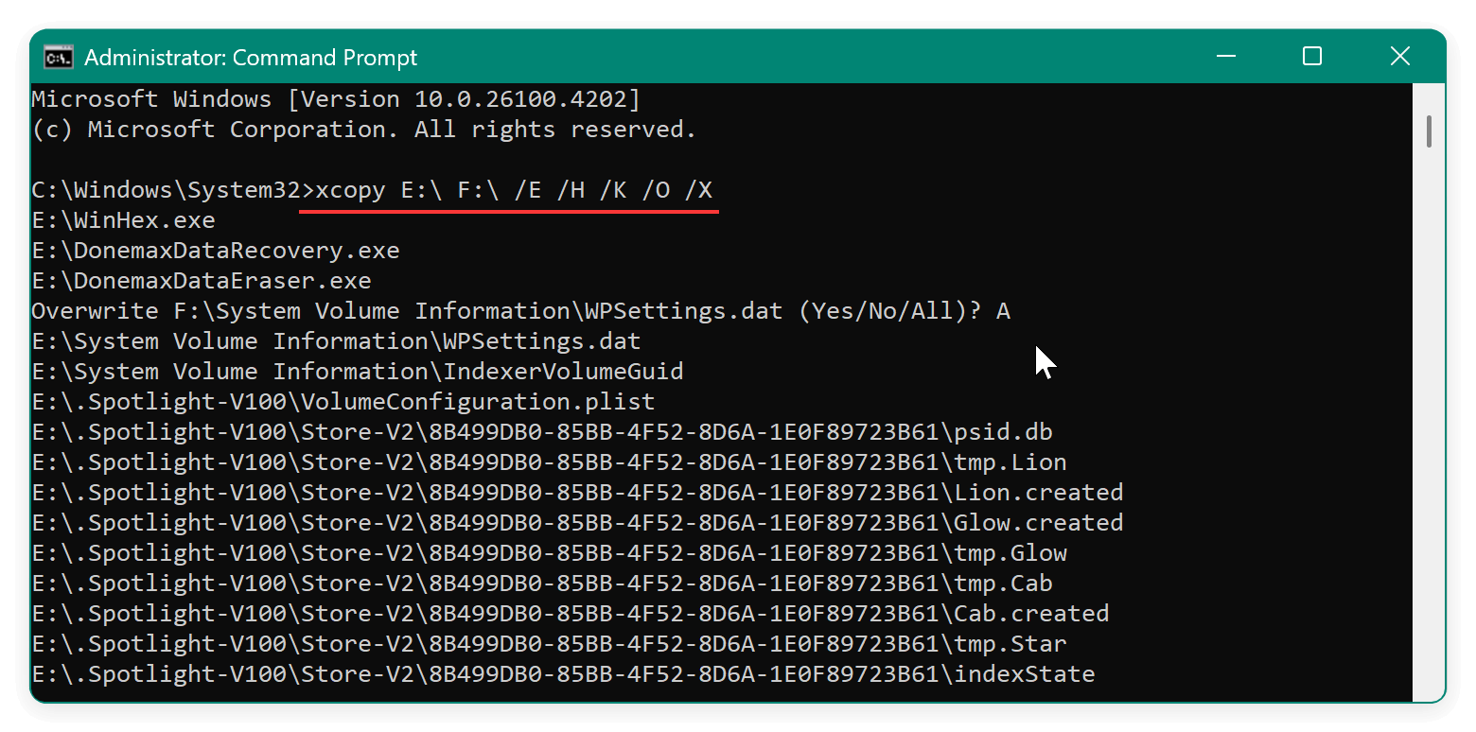Click the Lion.created path entry
The width and height of the screenshot is (1476, 732).
point(577,492)
